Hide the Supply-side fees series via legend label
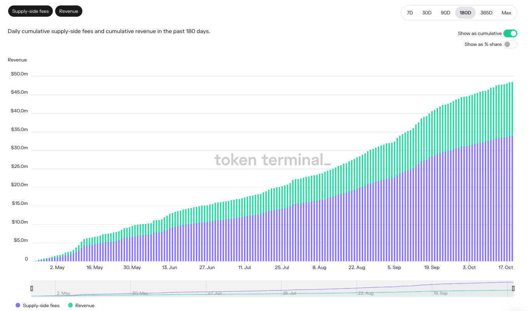 point(41,306)
